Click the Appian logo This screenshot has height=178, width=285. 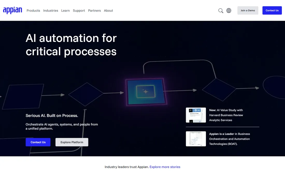[x=12, y=10]
